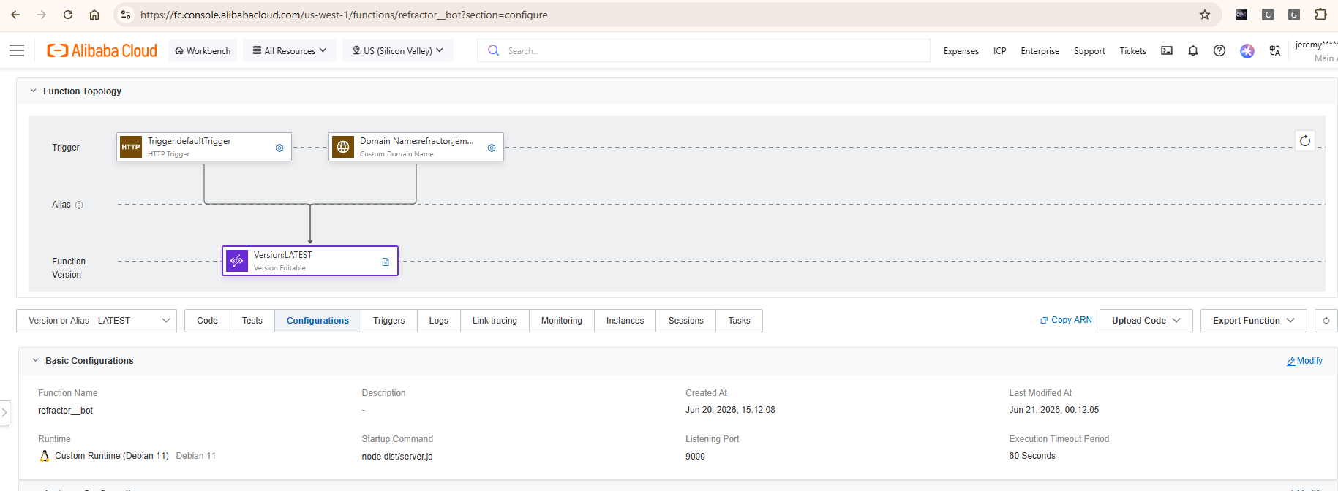This screenshot has width=1338, height=491.
Task: Click the 60 Seconds timeout value
Action: [x=1032, y=456]
